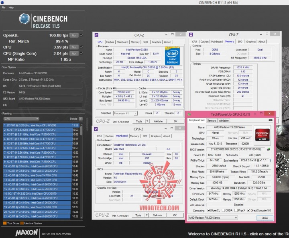Open the File menu
The image size is (289, 238).
pos(4,8)
